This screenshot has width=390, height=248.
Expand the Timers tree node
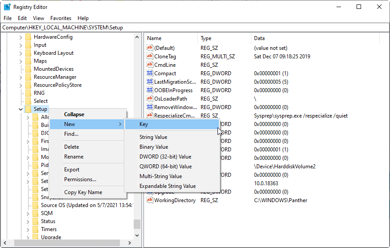point(28,230)
